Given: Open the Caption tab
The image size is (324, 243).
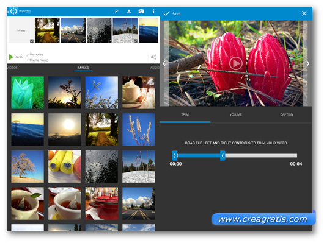Looking at the screenshot, I should (x=287, y=114).
